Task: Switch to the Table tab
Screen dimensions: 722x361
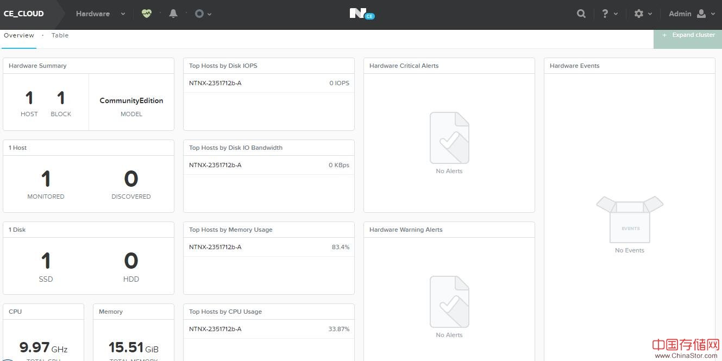Action: (60, 35)
